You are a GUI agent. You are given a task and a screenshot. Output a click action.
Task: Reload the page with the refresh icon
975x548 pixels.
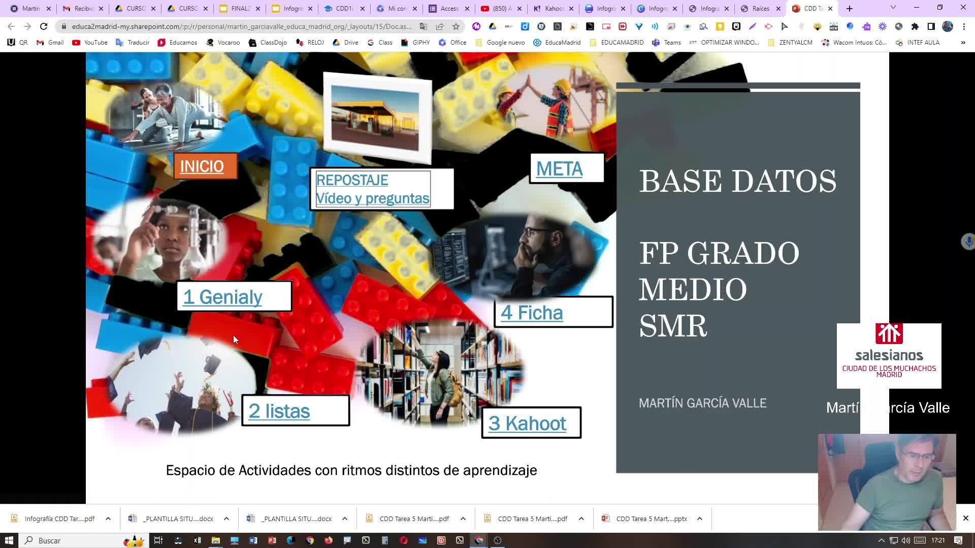pyautogui.click(x=44, y=26)
